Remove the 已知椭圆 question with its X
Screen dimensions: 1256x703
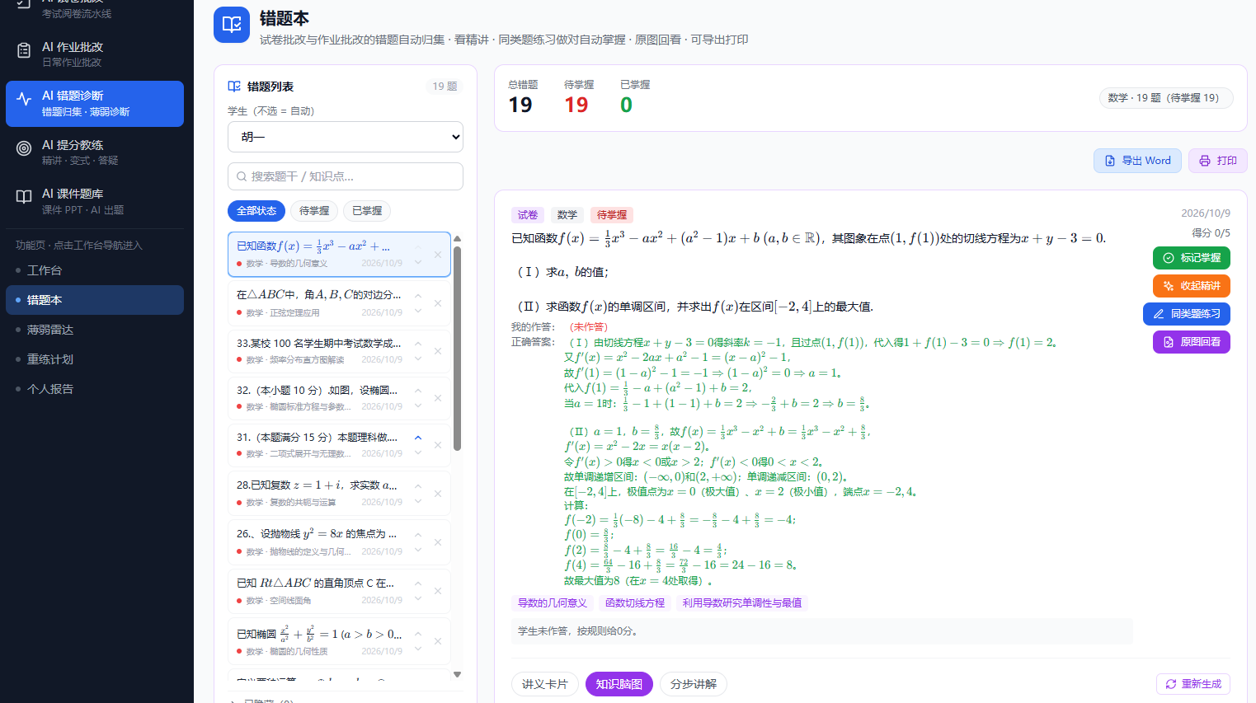[438, 641]
